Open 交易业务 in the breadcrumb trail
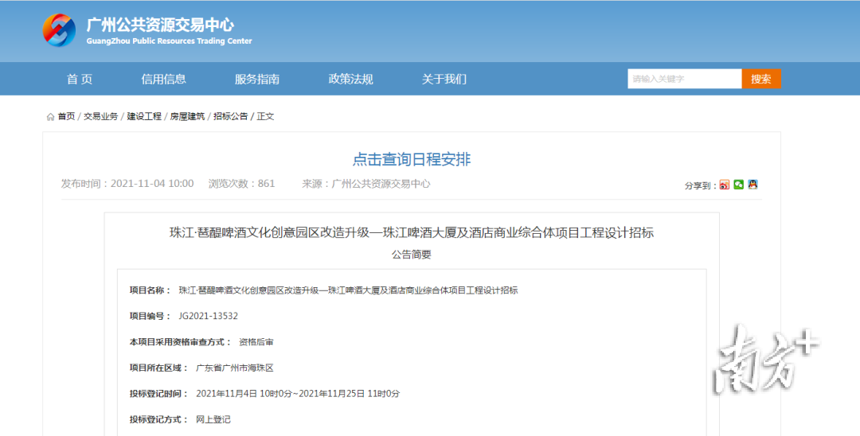This screenshot has height=436, width=860. click(101, 116)
